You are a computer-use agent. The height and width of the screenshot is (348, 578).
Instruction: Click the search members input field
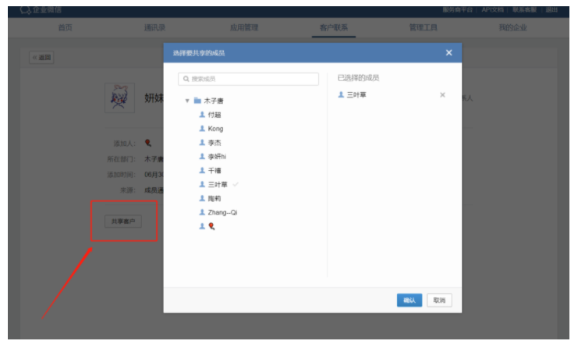[x=248, y=79]
